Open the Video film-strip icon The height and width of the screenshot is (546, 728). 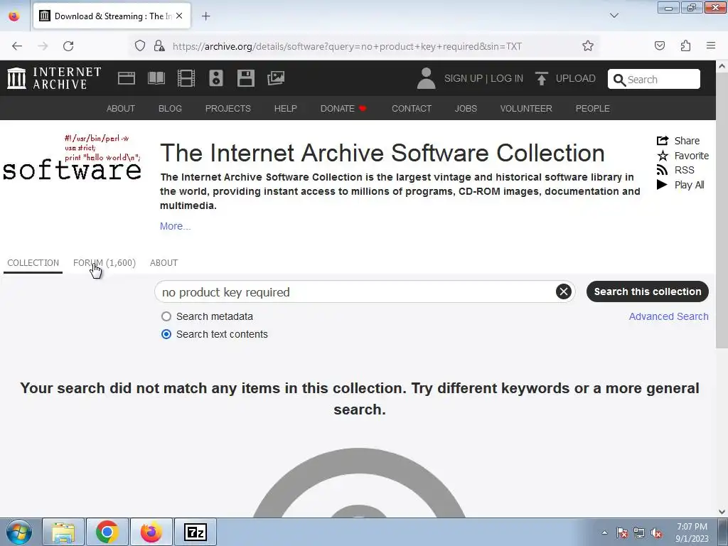[x=186, y=78]
